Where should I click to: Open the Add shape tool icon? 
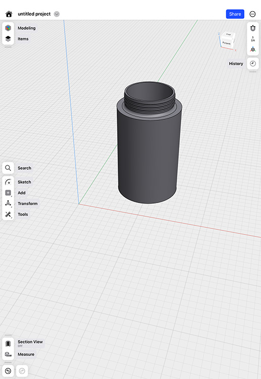pos(8,193)
